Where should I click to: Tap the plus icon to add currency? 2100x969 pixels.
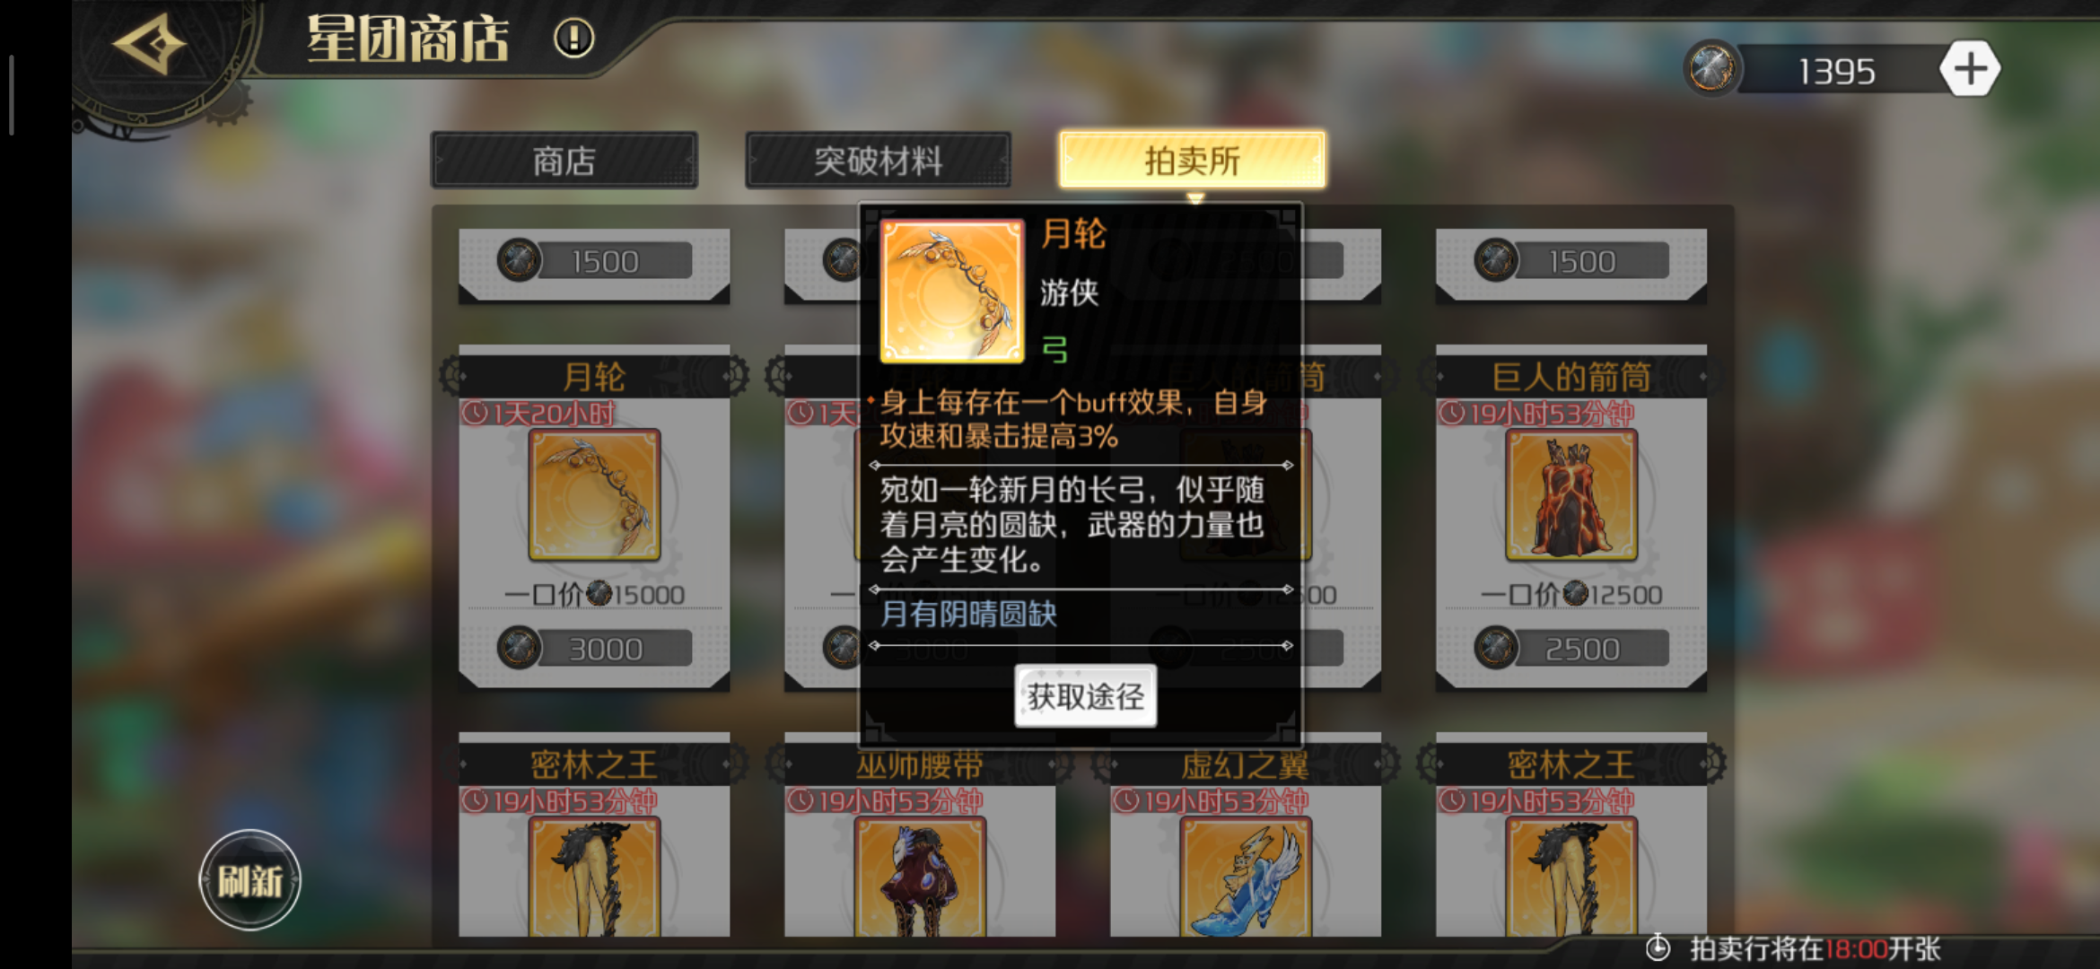[x=1970, y=69]
